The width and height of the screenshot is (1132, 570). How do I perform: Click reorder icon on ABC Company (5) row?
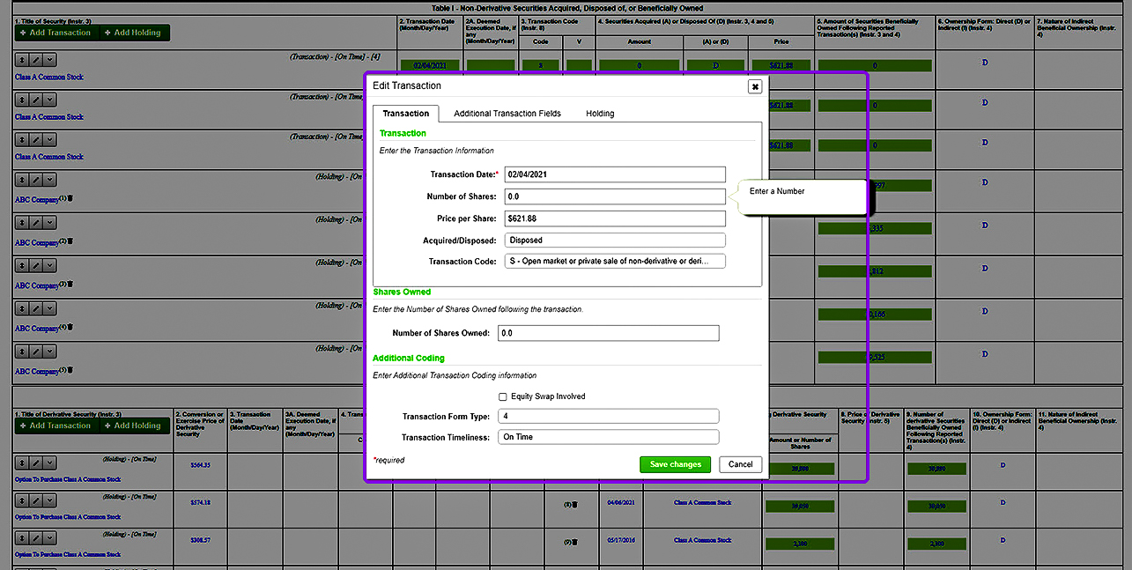point(22,352)
